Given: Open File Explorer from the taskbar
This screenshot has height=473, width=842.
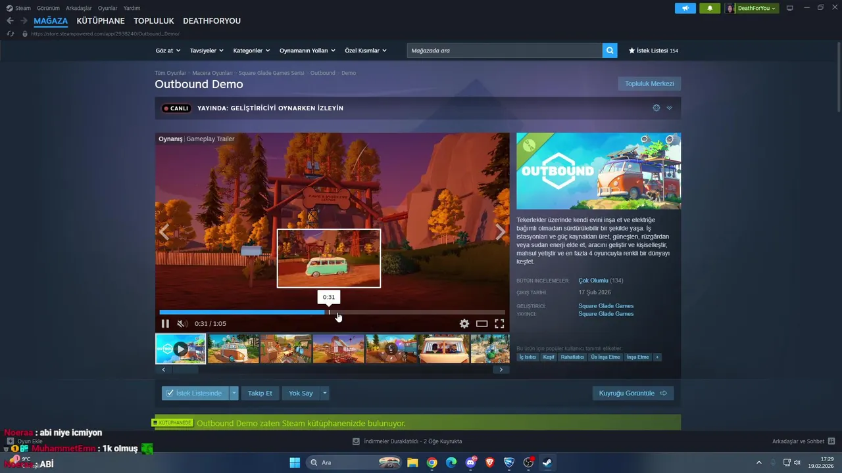Looking at the screenshot, I should click(412, 462).
